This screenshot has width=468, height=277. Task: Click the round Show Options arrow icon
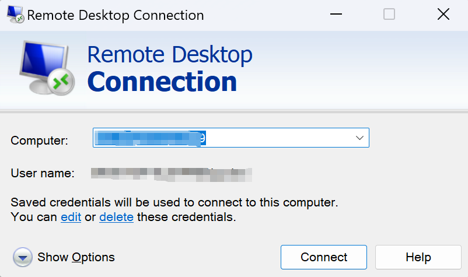coord(22,257)
